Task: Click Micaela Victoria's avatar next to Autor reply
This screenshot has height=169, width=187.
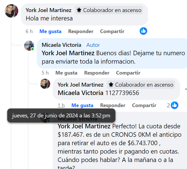Action: point(29,46)
